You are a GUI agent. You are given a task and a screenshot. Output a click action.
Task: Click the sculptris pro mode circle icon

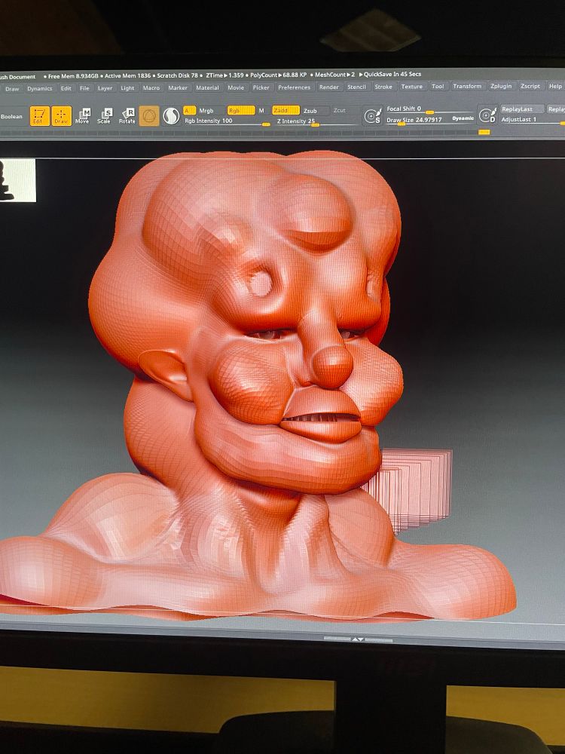(x=171, y=116)
